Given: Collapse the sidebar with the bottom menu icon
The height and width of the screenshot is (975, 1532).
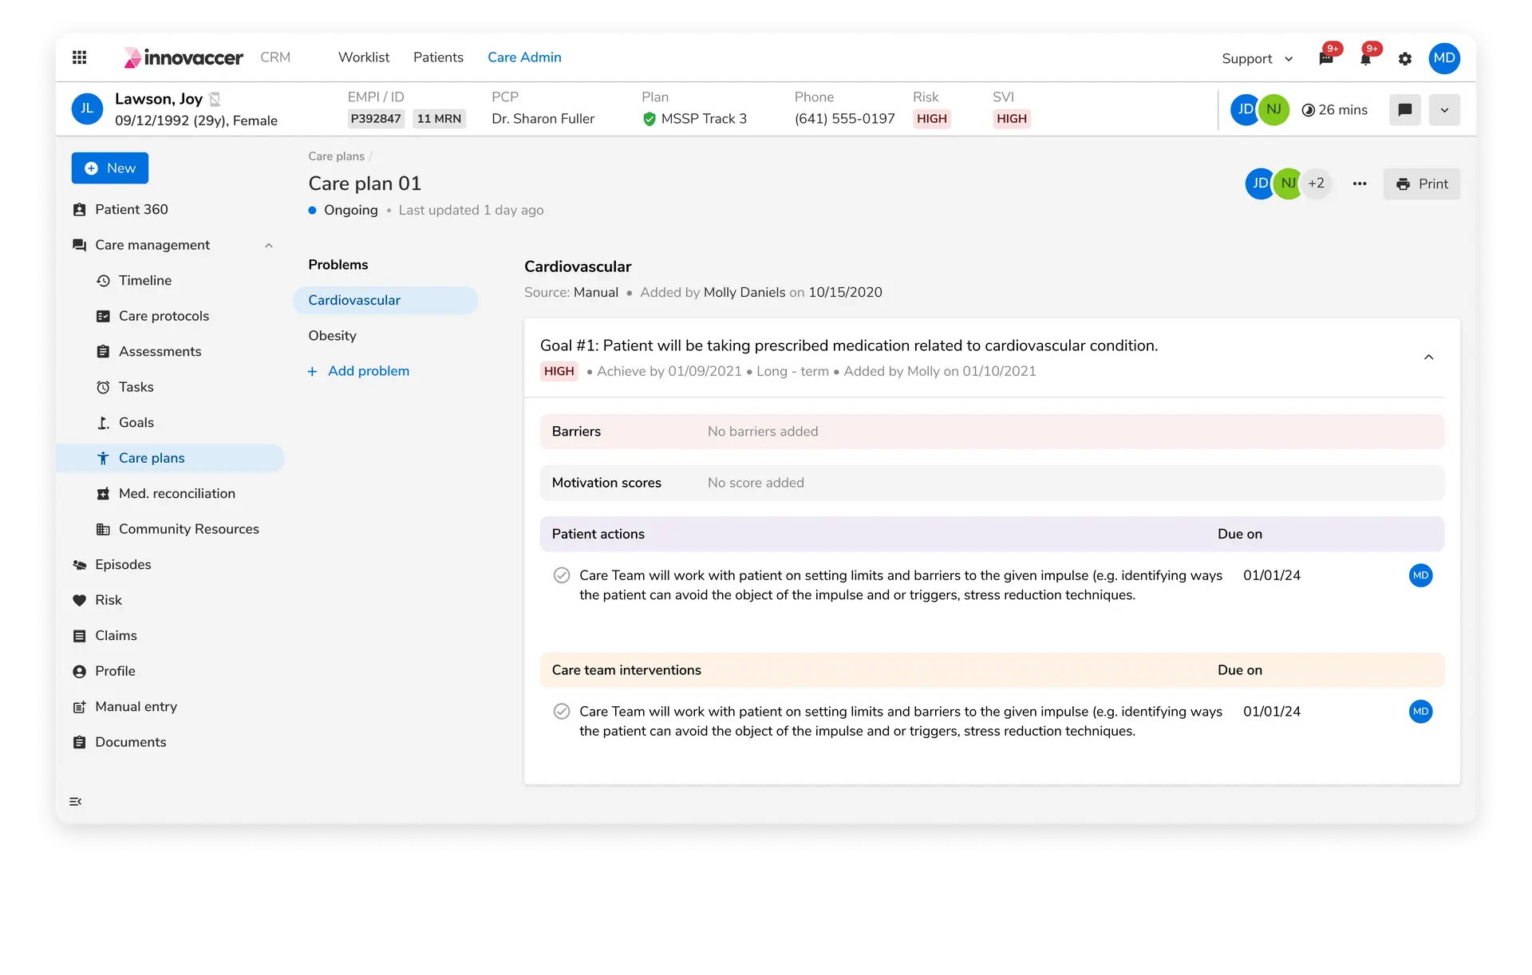Looking at the screenshot, I should pyautogui.click(x=76, y=802).
